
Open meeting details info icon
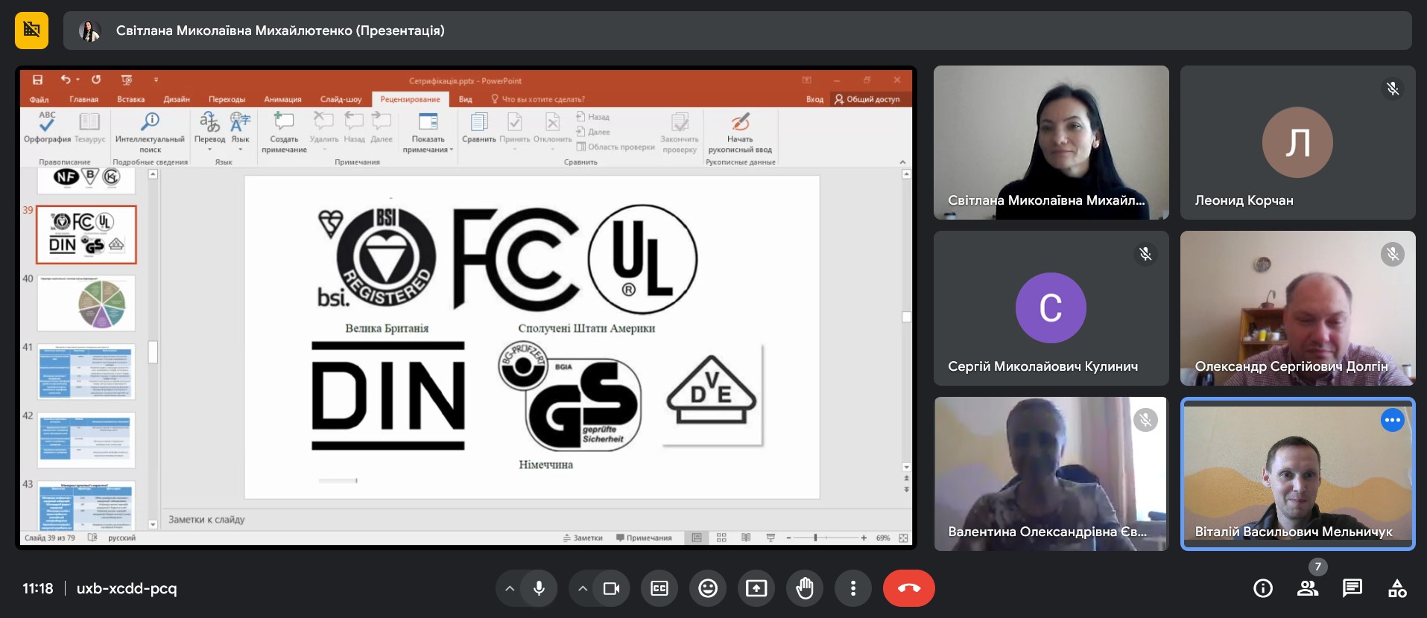[1263, 588]
